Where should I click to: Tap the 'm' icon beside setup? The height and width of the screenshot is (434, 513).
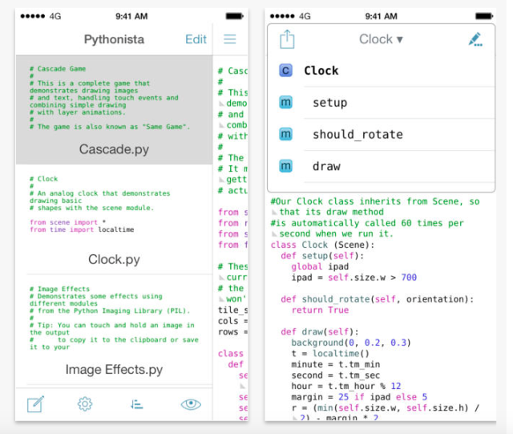pyautogui.click(x=285, y=102)
